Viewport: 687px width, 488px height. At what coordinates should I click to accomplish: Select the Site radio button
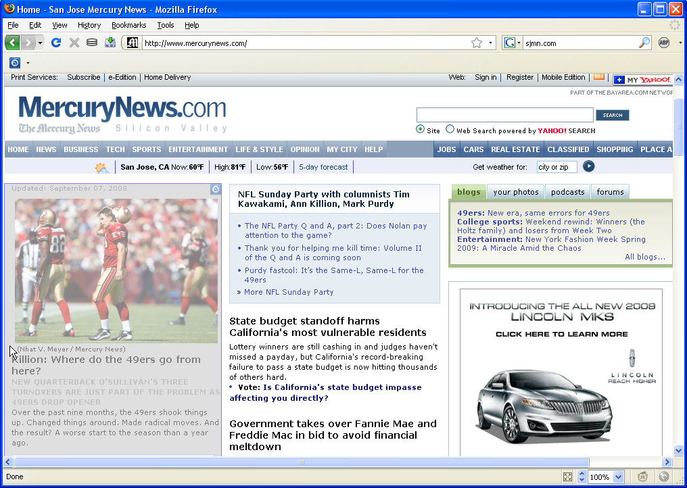(420, 129)
